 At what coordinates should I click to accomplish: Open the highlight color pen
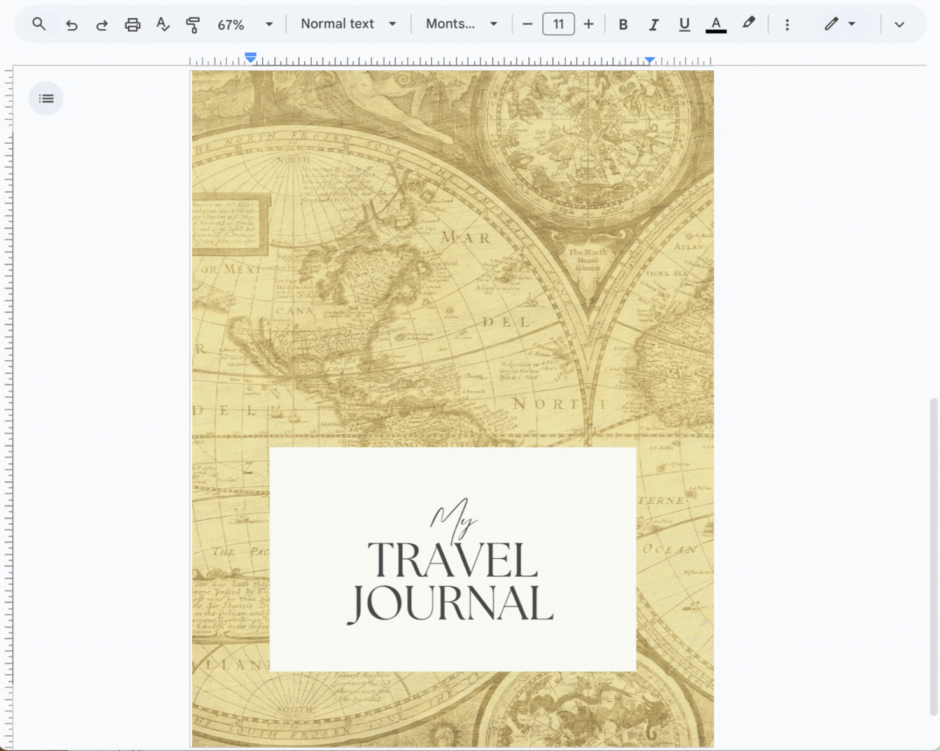748,24
